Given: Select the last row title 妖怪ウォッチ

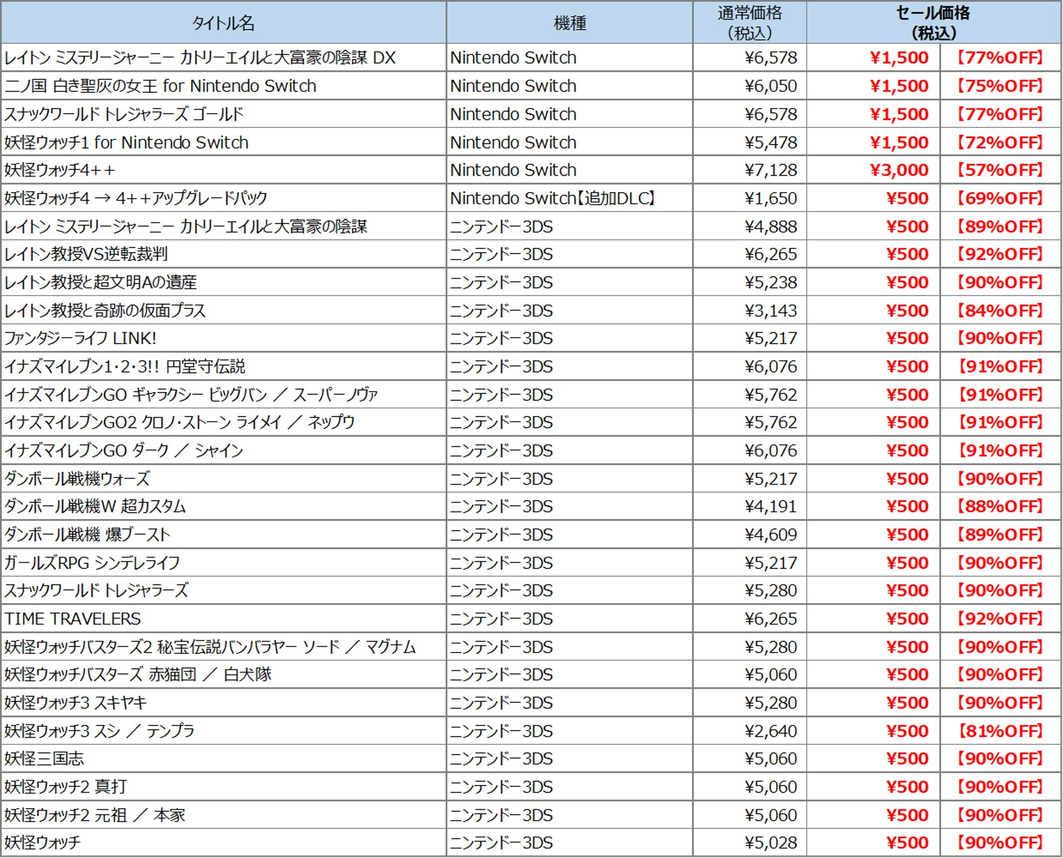Looking at the screenshot, I should [x=42, y=843].
